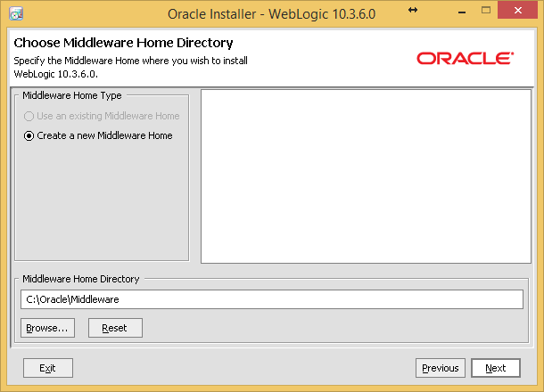The width and height of the screenshot is (544, 392).
Task: Click the 'Specify the Middleware Home' instruction text
Action: [x=130, y=67]
